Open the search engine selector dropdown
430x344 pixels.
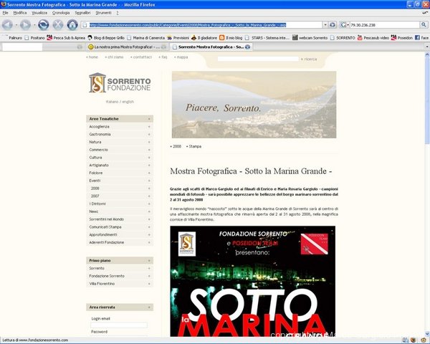[x=348, y=25]
